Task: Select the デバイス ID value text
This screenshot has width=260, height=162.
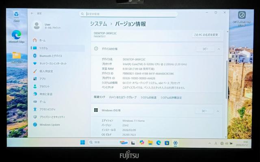Action: (x=148, y=73)
